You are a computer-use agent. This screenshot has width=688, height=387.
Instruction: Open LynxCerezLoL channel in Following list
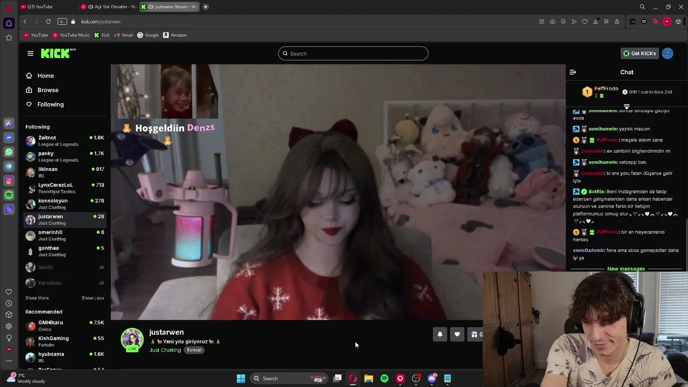(x=64, y=188)
